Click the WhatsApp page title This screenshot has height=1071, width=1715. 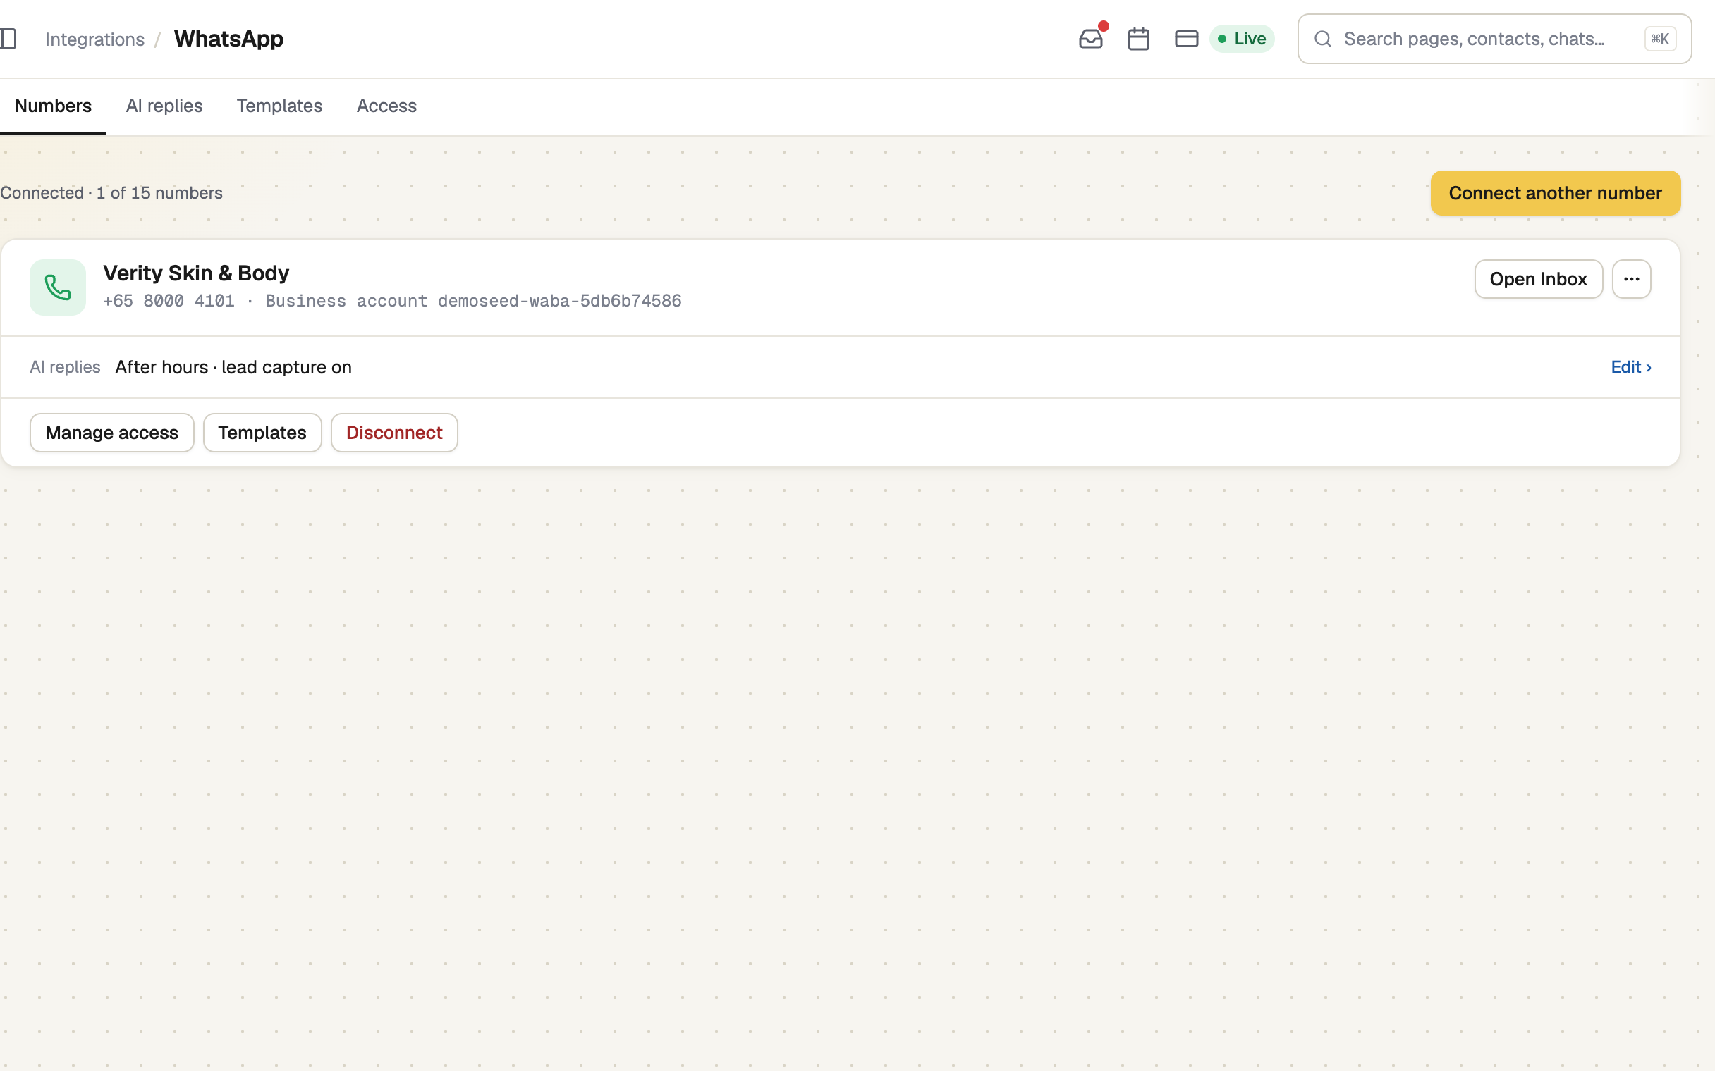pos(229,39)
